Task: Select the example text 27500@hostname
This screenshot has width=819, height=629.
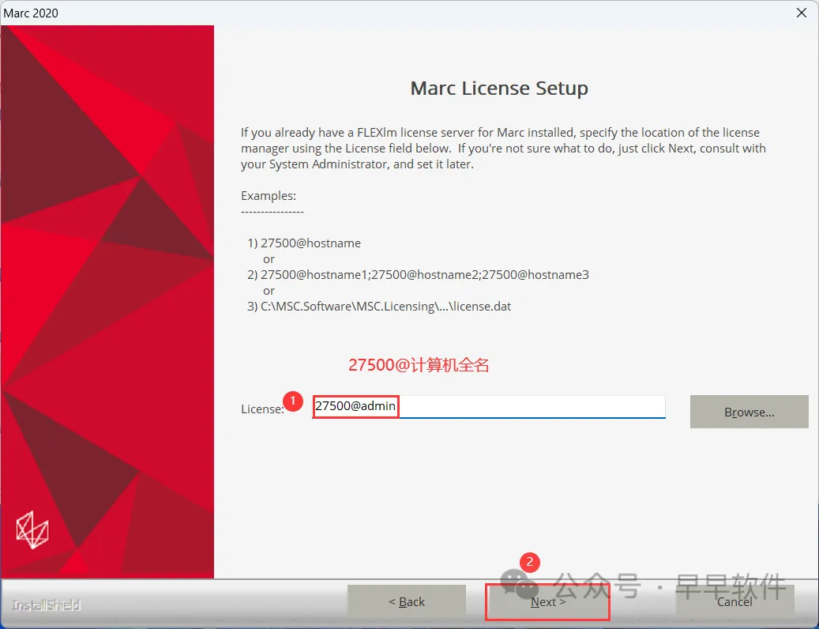Action: pyautogui.click(x=311, y=243)
